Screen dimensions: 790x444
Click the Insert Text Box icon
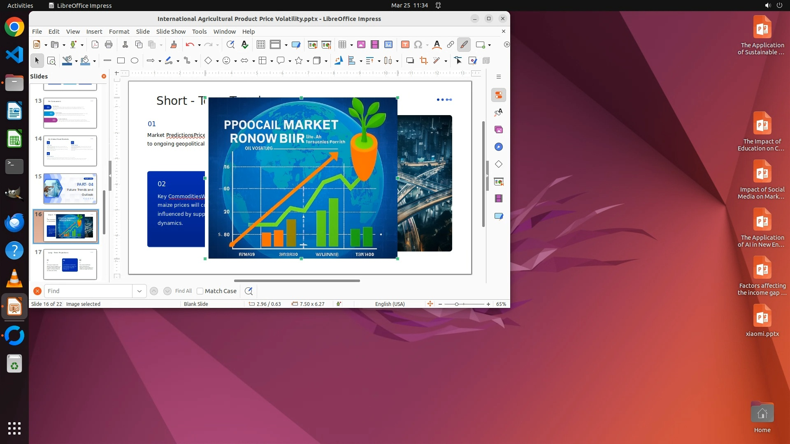point(405,44)
